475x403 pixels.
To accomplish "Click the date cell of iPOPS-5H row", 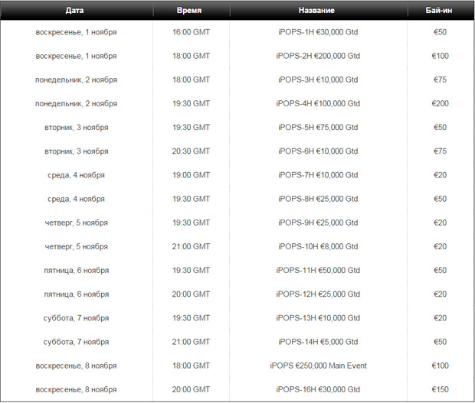I will click(77, 127).
